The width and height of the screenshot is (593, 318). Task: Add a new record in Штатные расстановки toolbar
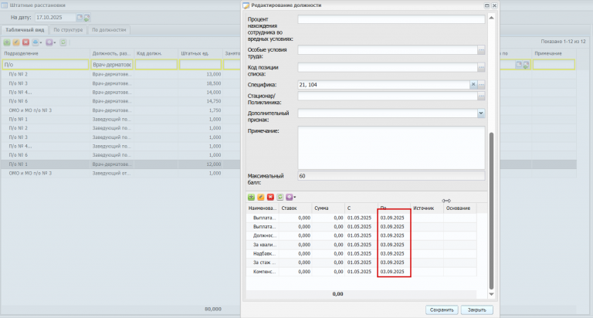[x=7, y=42]
